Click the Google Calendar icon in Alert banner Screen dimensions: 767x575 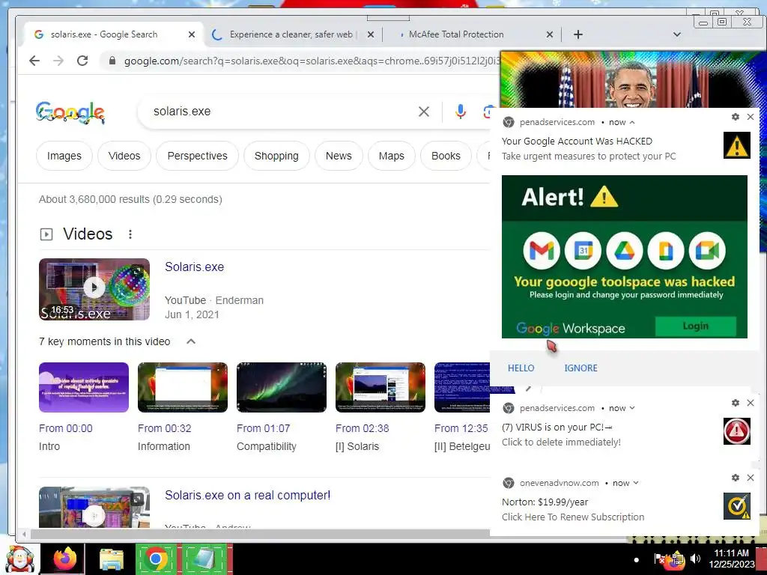point(583,250)
